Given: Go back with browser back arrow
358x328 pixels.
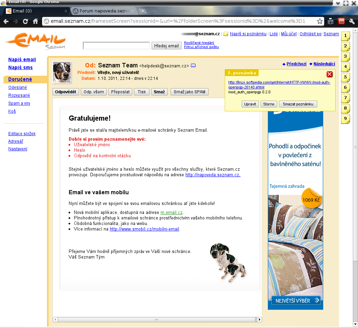Looking at the screenshot, I should [6, 21].
